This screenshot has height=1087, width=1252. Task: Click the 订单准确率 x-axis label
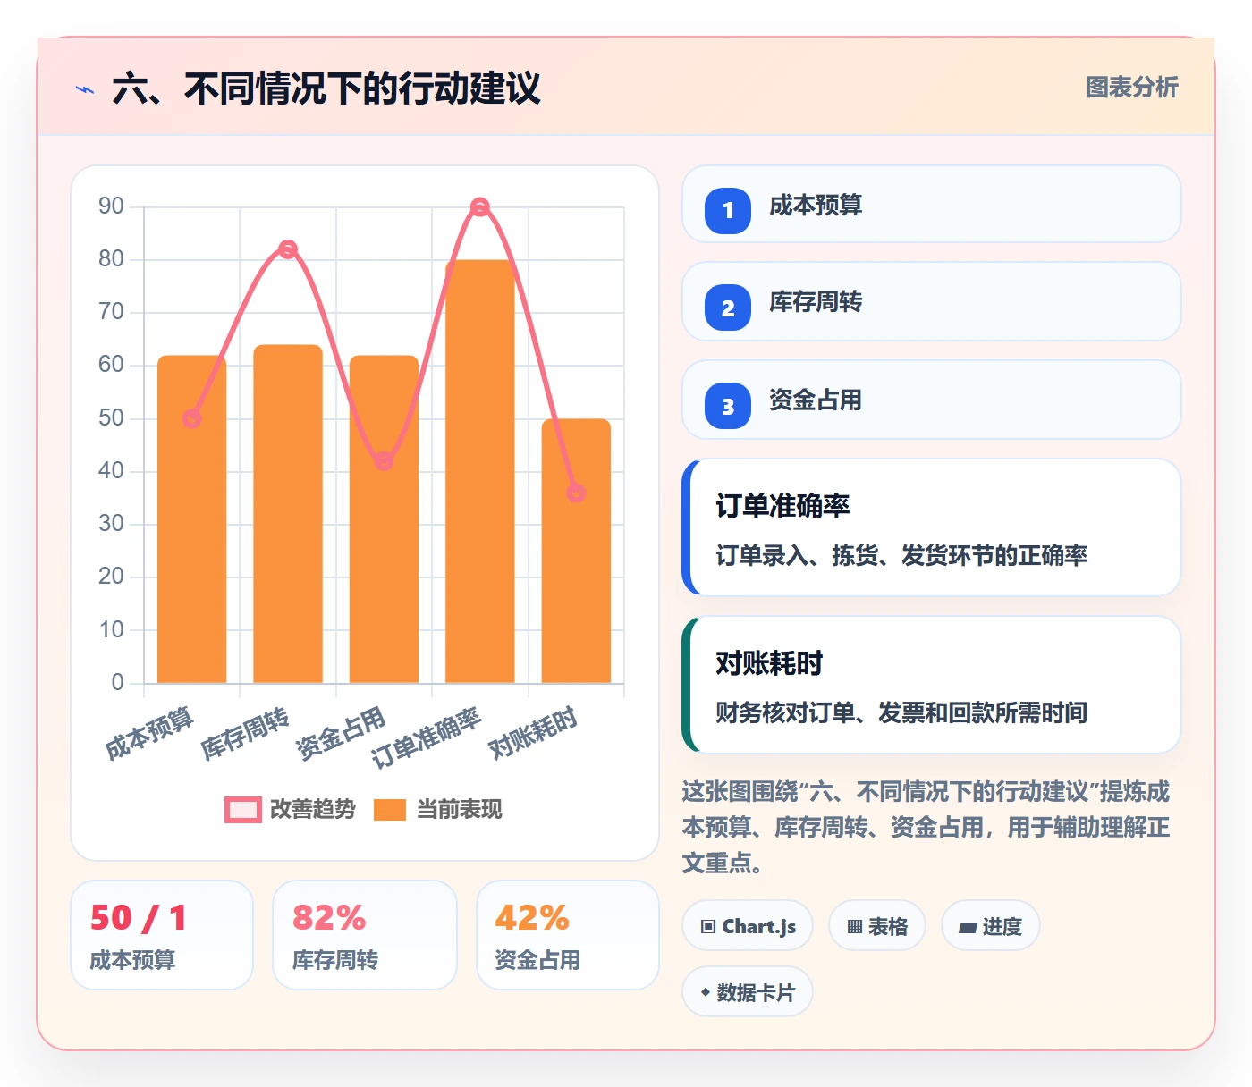tap(427, 738)
